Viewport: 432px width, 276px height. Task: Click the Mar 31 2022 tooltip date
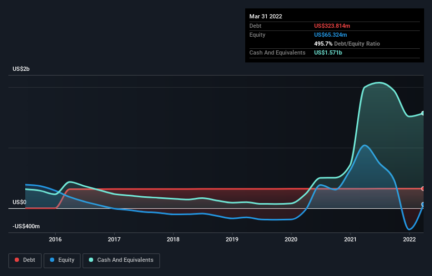pyautogui.click(x=266, y=16)
